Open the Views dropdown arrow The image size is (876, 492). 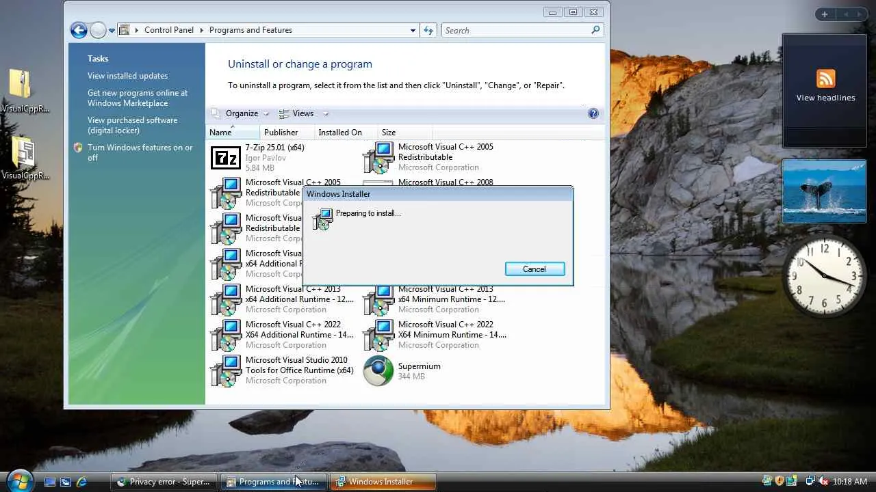click(x=326, y=113)
